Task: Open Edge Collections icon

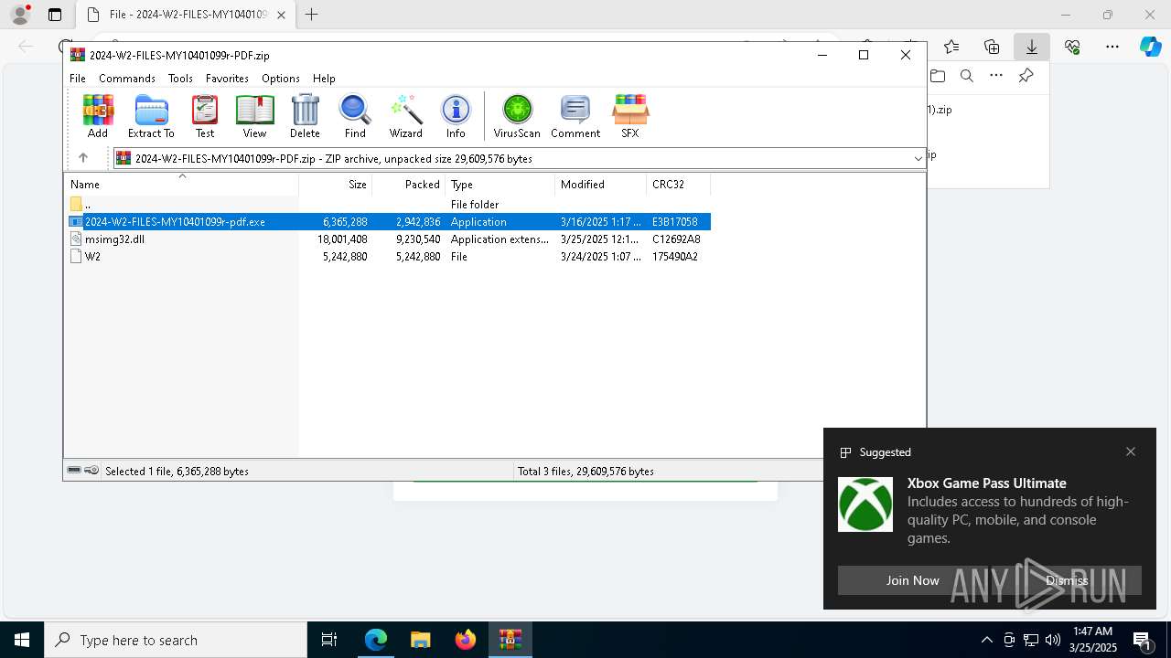Action: (992, 47)
